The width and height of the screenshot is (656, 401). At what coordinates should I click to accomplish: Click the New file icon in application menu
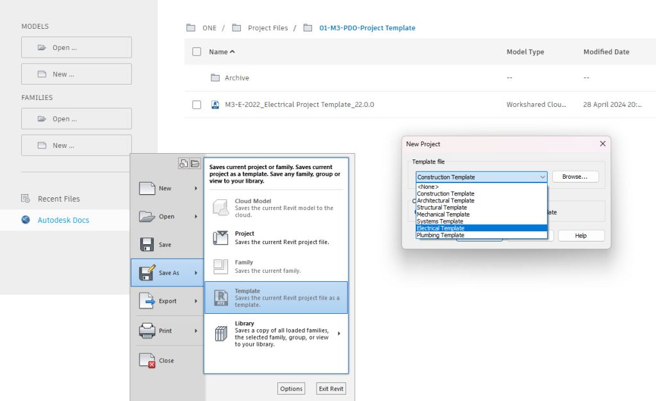click(x=147, y=188)
